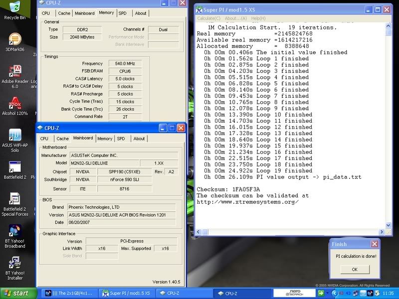This screenshot has width=399, height=299.
Task: Click the Super PI horizontal scrollbar left arrow
Action: pyautogui.click(x=199, y=232)
